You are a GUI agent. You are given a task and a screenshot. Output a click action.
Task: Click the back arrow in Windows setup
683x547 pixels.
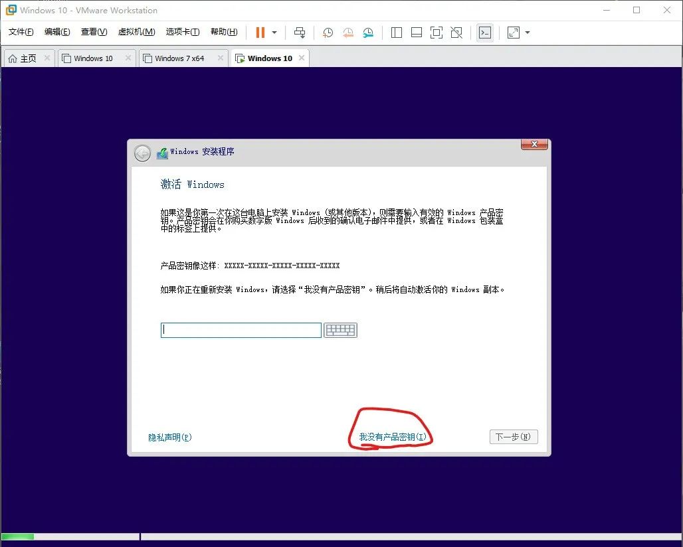coord(142,153)
